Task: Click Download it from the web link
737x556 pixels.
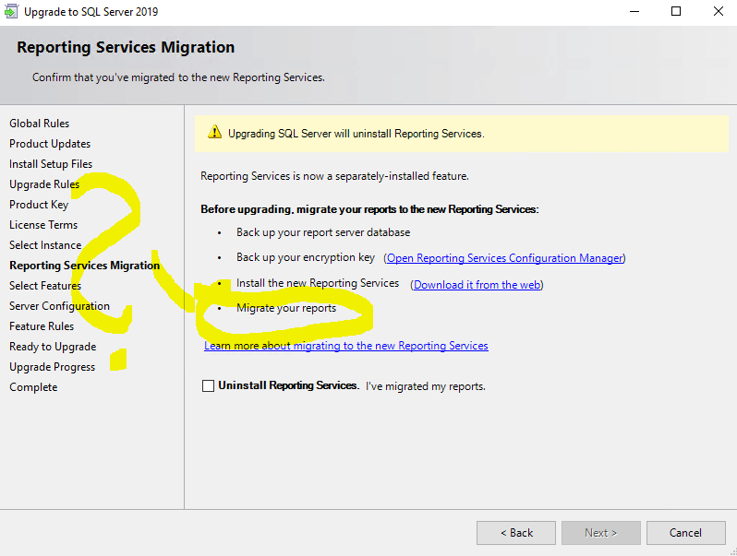Action: [x=477, y=285]
